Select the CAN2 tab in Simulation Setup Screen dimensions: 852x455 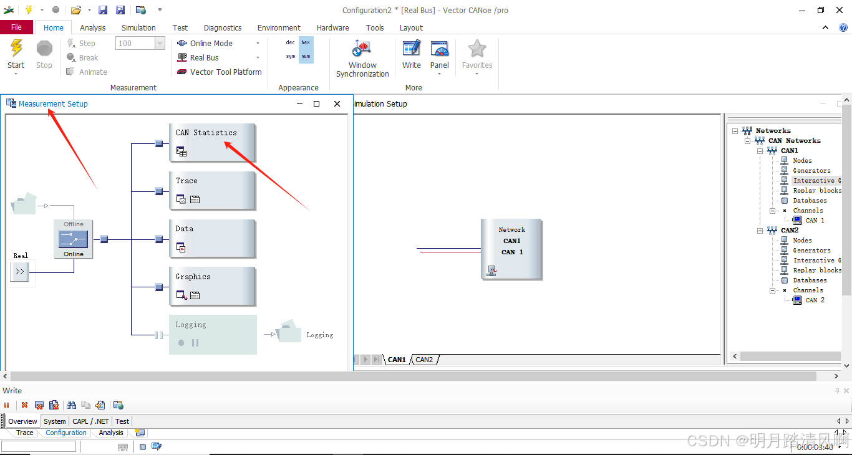(x=425, y=360)
